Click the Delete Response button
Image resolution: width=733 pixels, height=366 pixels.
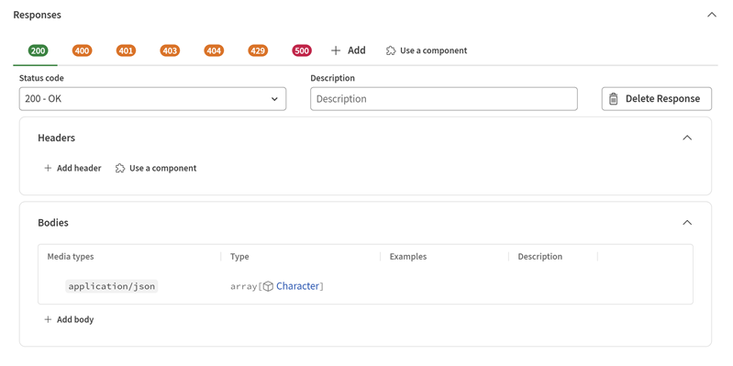pyautogui.click(x=656, y=99)
